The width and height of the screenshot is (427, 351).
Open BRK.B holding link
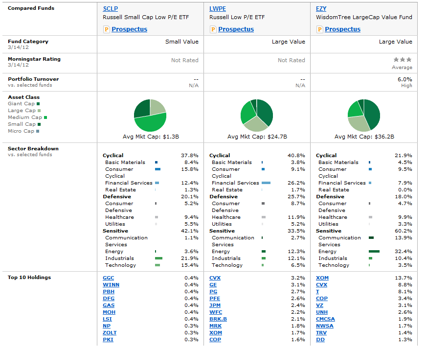[x=218, y=319]
